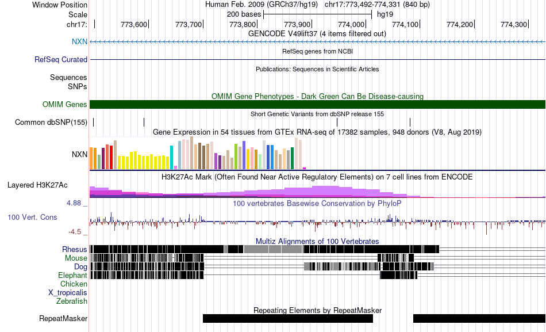This screenshot has width=546, height=332.
Task: Select the X_tropicalis species label
Action: pos(68,293)
